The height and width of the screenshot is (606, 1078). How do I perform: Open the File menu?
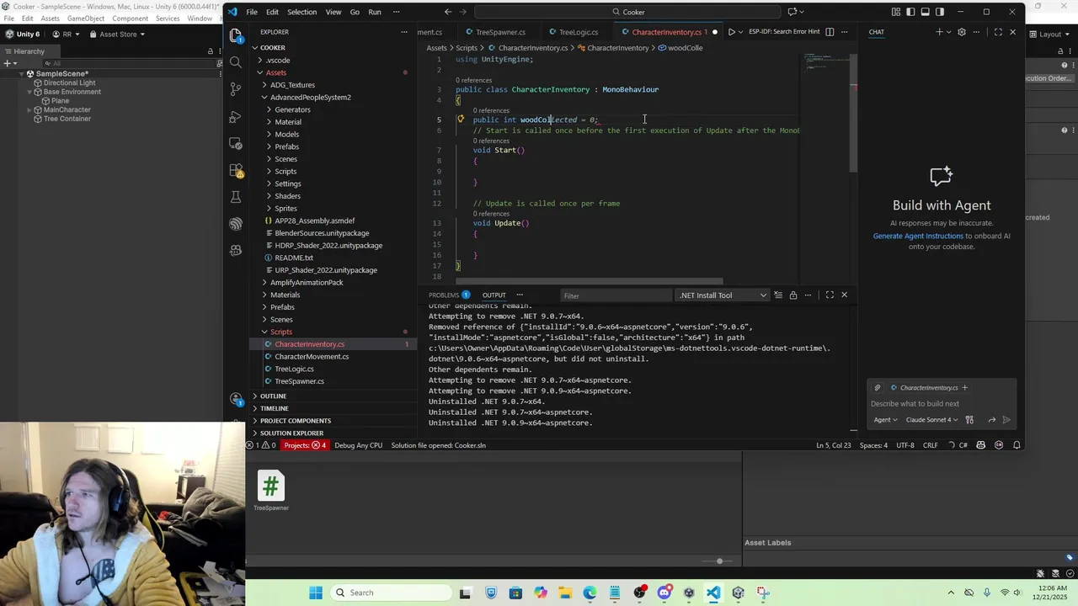(x=252, y=12)
